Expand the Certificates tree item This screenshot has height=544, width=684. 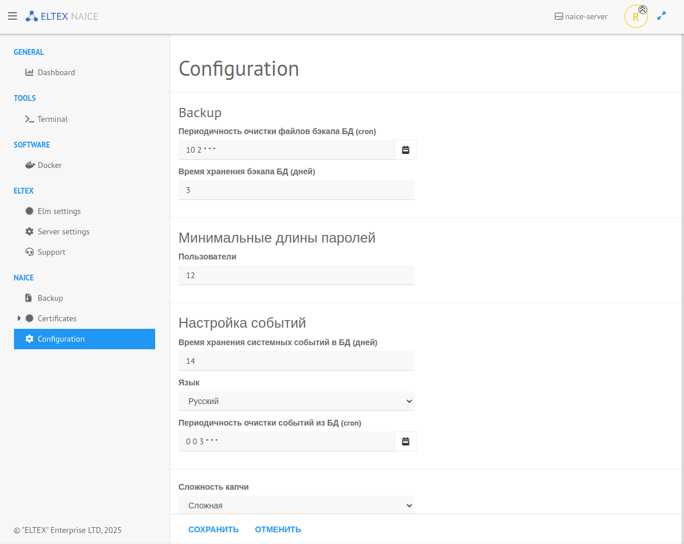tap(19, 318)
